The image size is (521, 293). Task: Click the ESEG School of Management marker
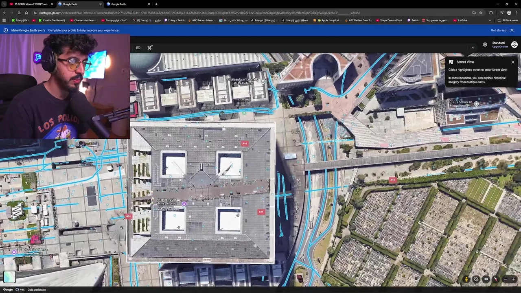click(x=476, y=104)
